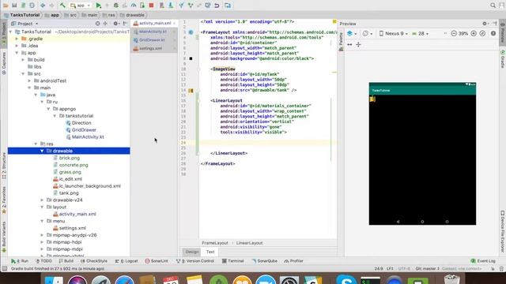Zoom out the layout preview
Screen dimensions: 506x284
[454, 33]
